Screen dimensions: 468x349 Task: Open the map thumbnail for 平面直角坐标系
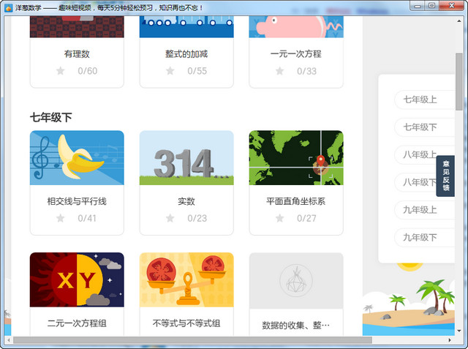296,157
